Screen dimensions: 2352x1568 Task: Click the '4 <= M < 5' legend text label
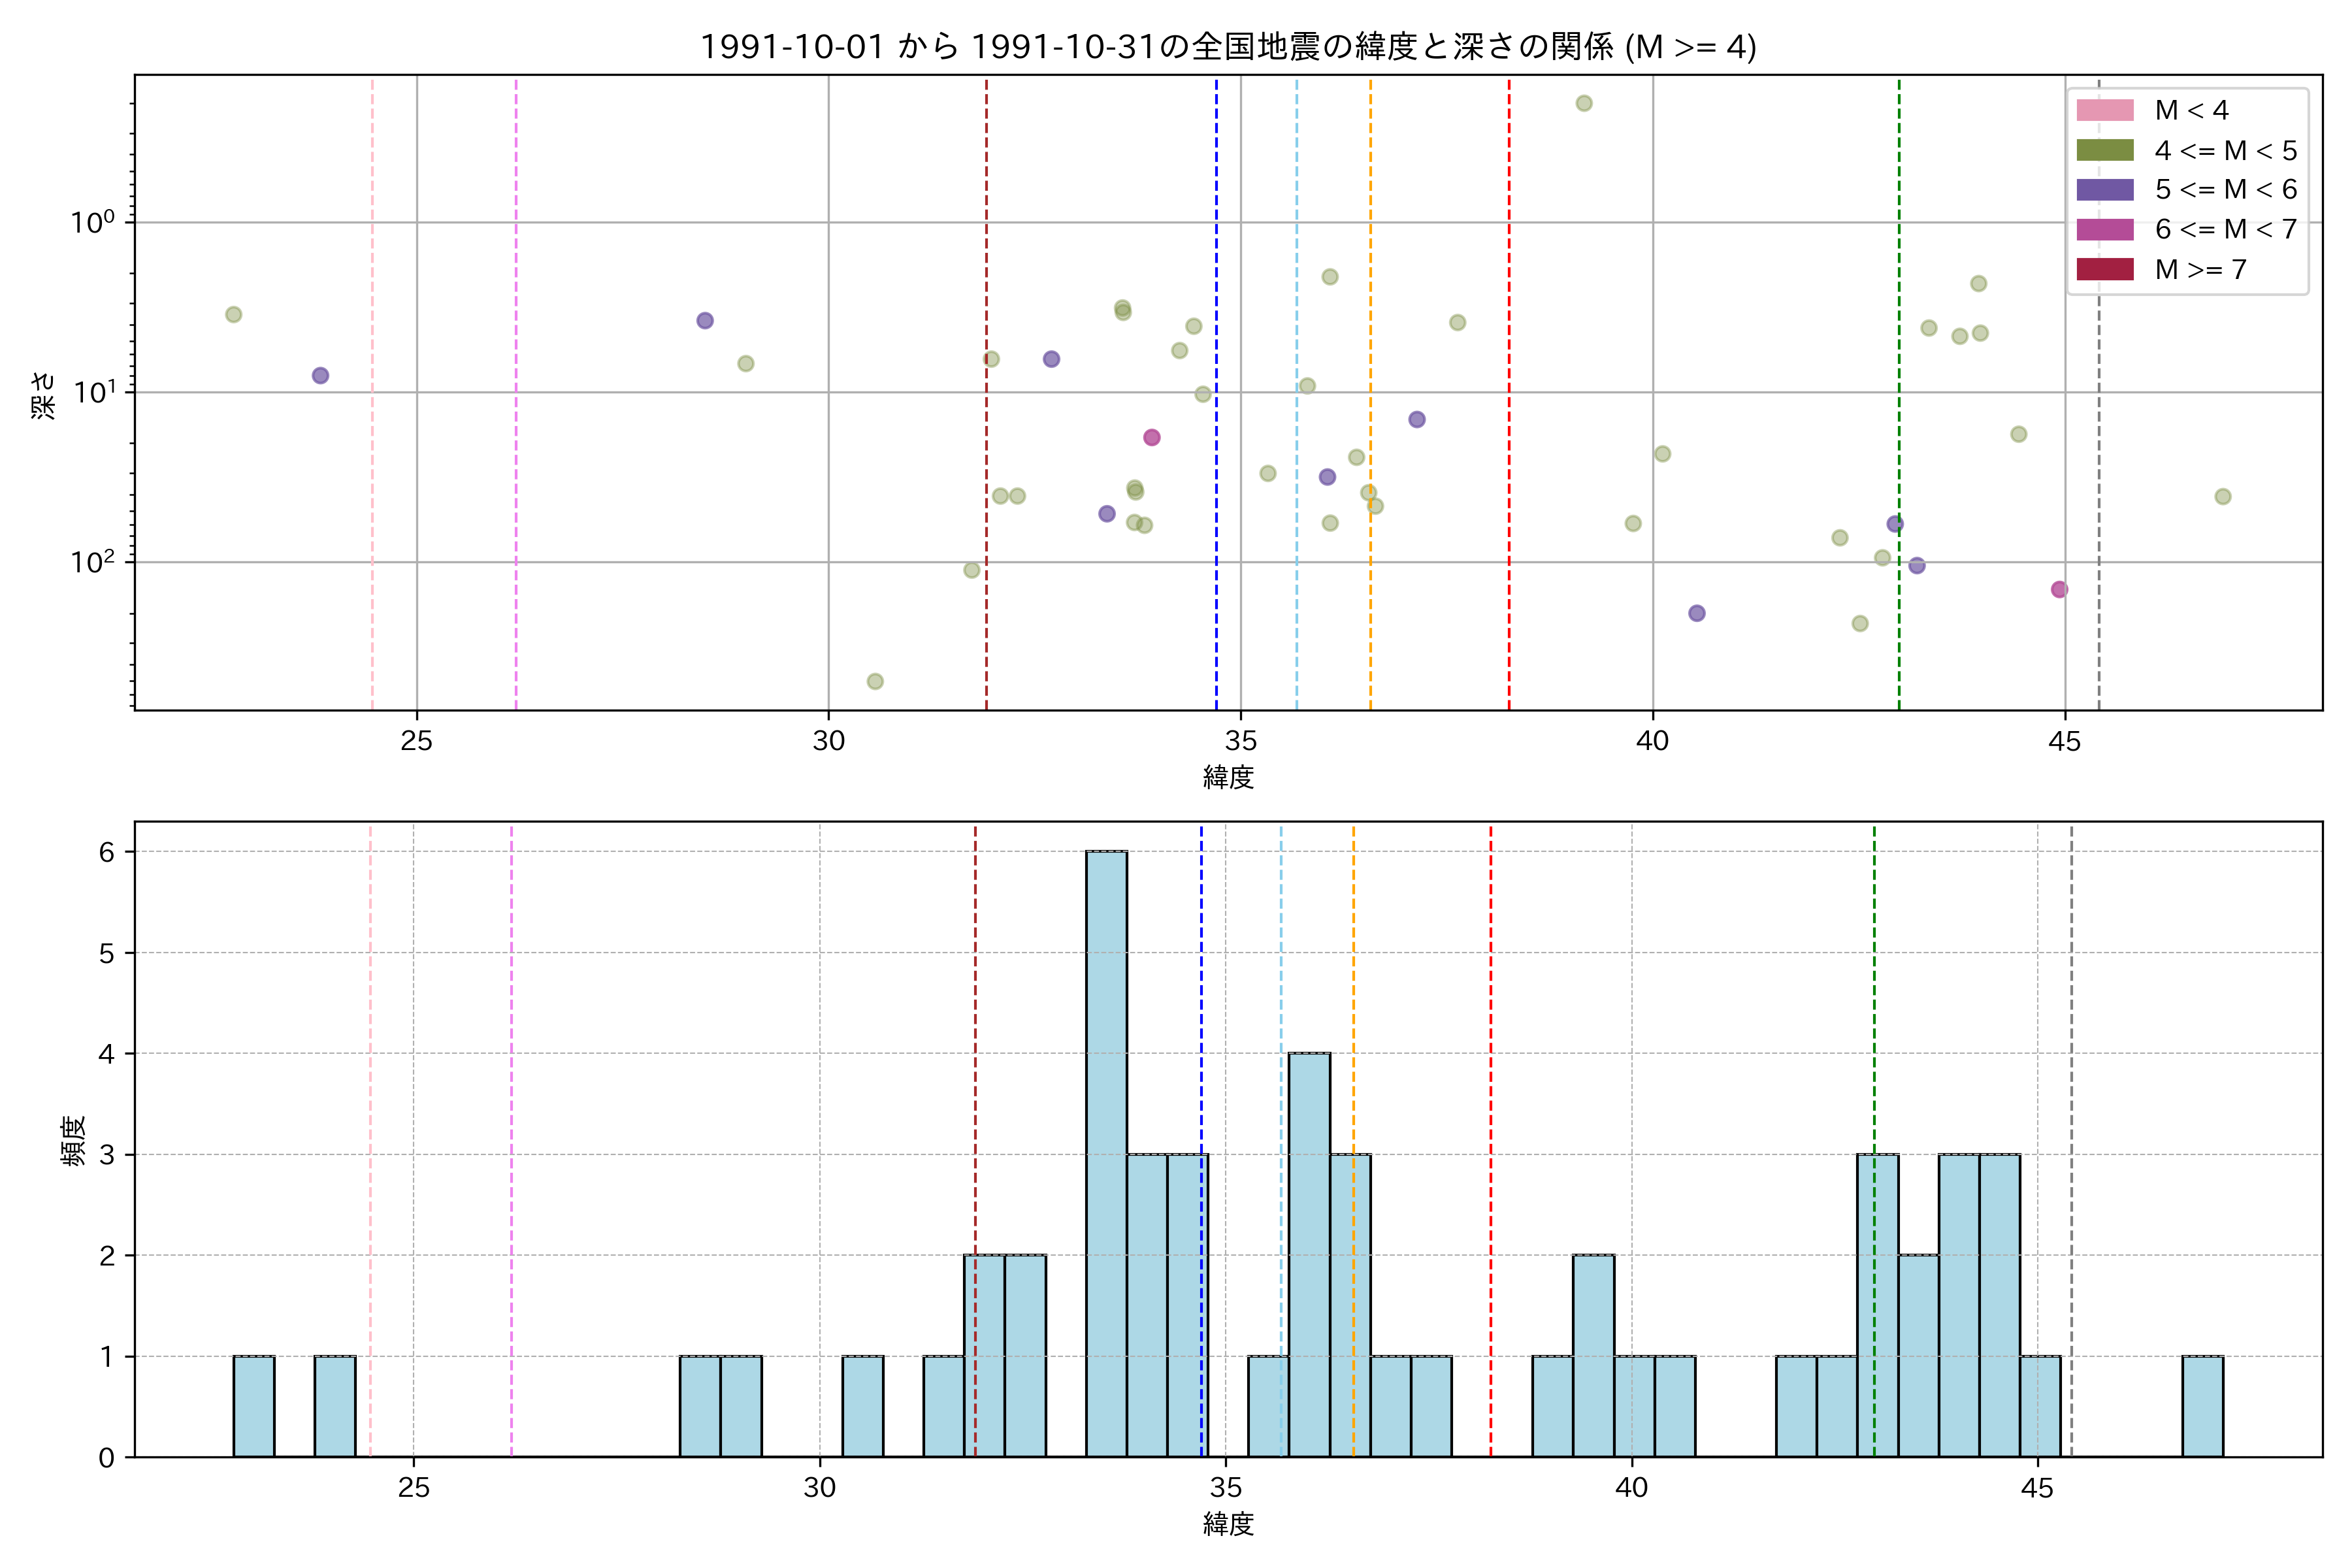coord(2226,150)
